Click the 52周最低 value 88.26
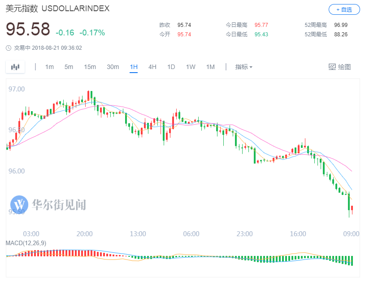Screen dimensions: 365x281 tap(341, 35)
